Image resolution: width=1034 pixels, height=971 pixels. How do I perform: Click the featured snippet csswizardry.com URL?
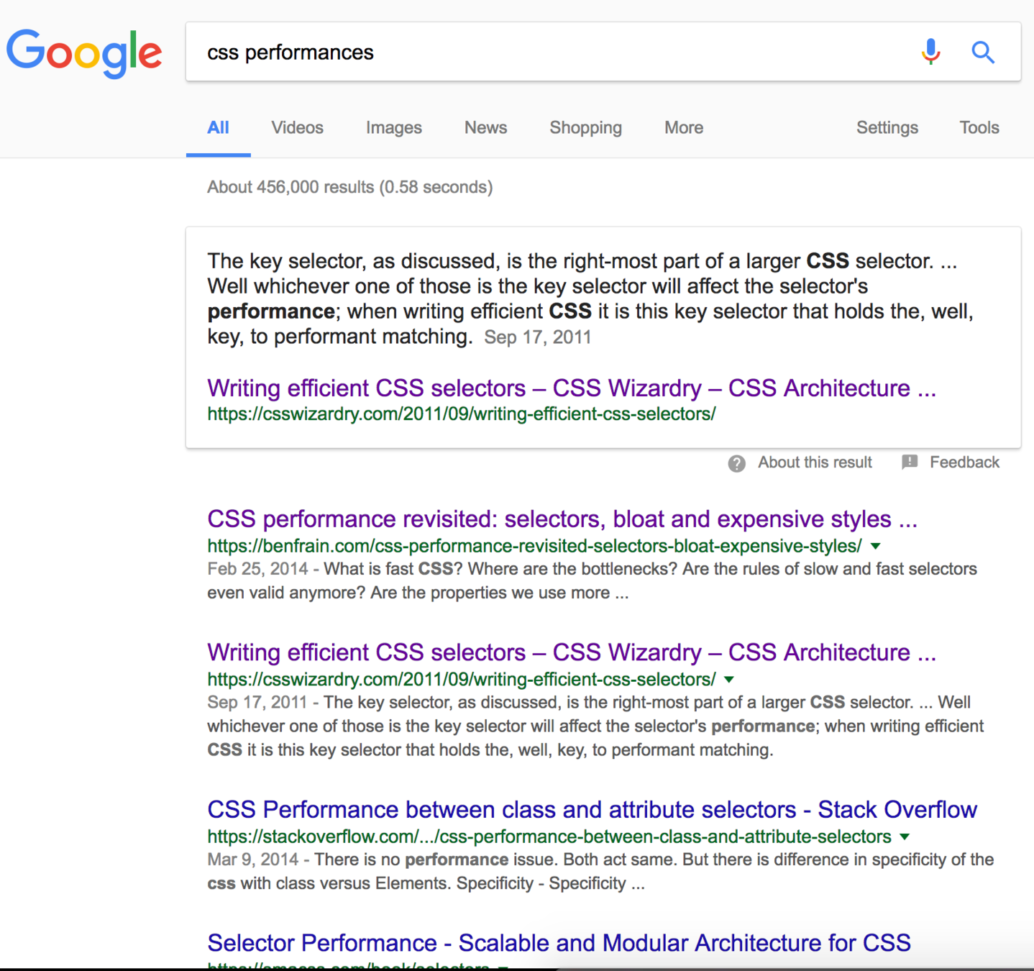[462, 414]
